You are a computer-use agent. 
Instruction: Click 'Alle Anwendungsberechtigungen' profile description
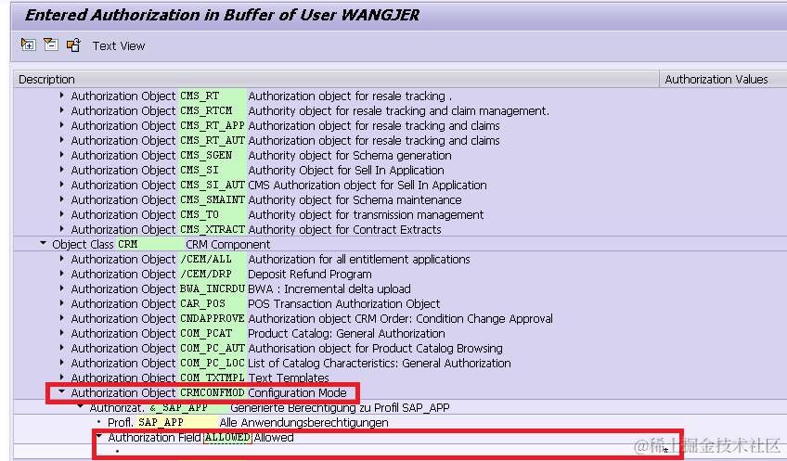(303, 422)
